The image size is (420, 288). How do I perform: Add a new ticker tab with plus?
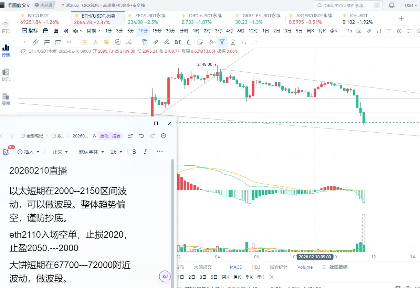pos(401,18)
